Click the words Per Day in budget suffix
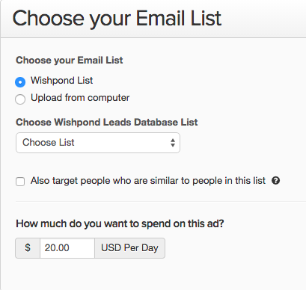 141,248
